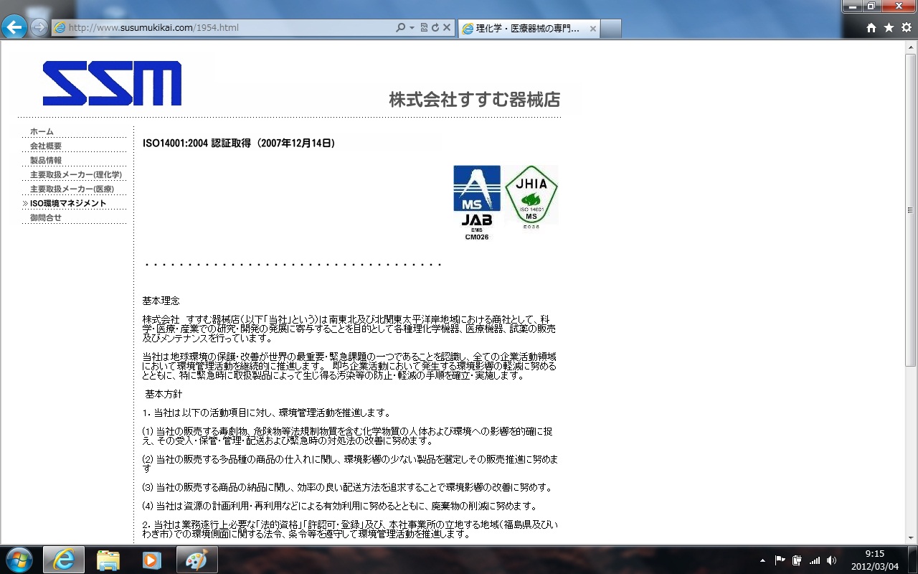
Task: Open the 製品情報 navigation link
Action: click(46, 161)
